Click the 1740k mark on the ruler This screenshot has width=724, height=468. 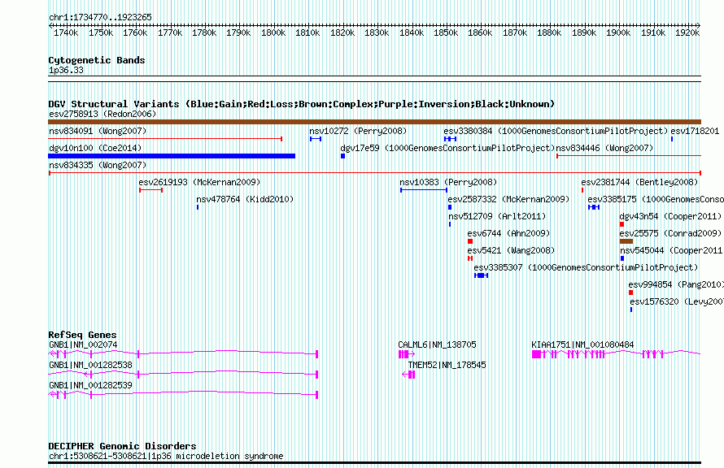click(x=66, y=32)
